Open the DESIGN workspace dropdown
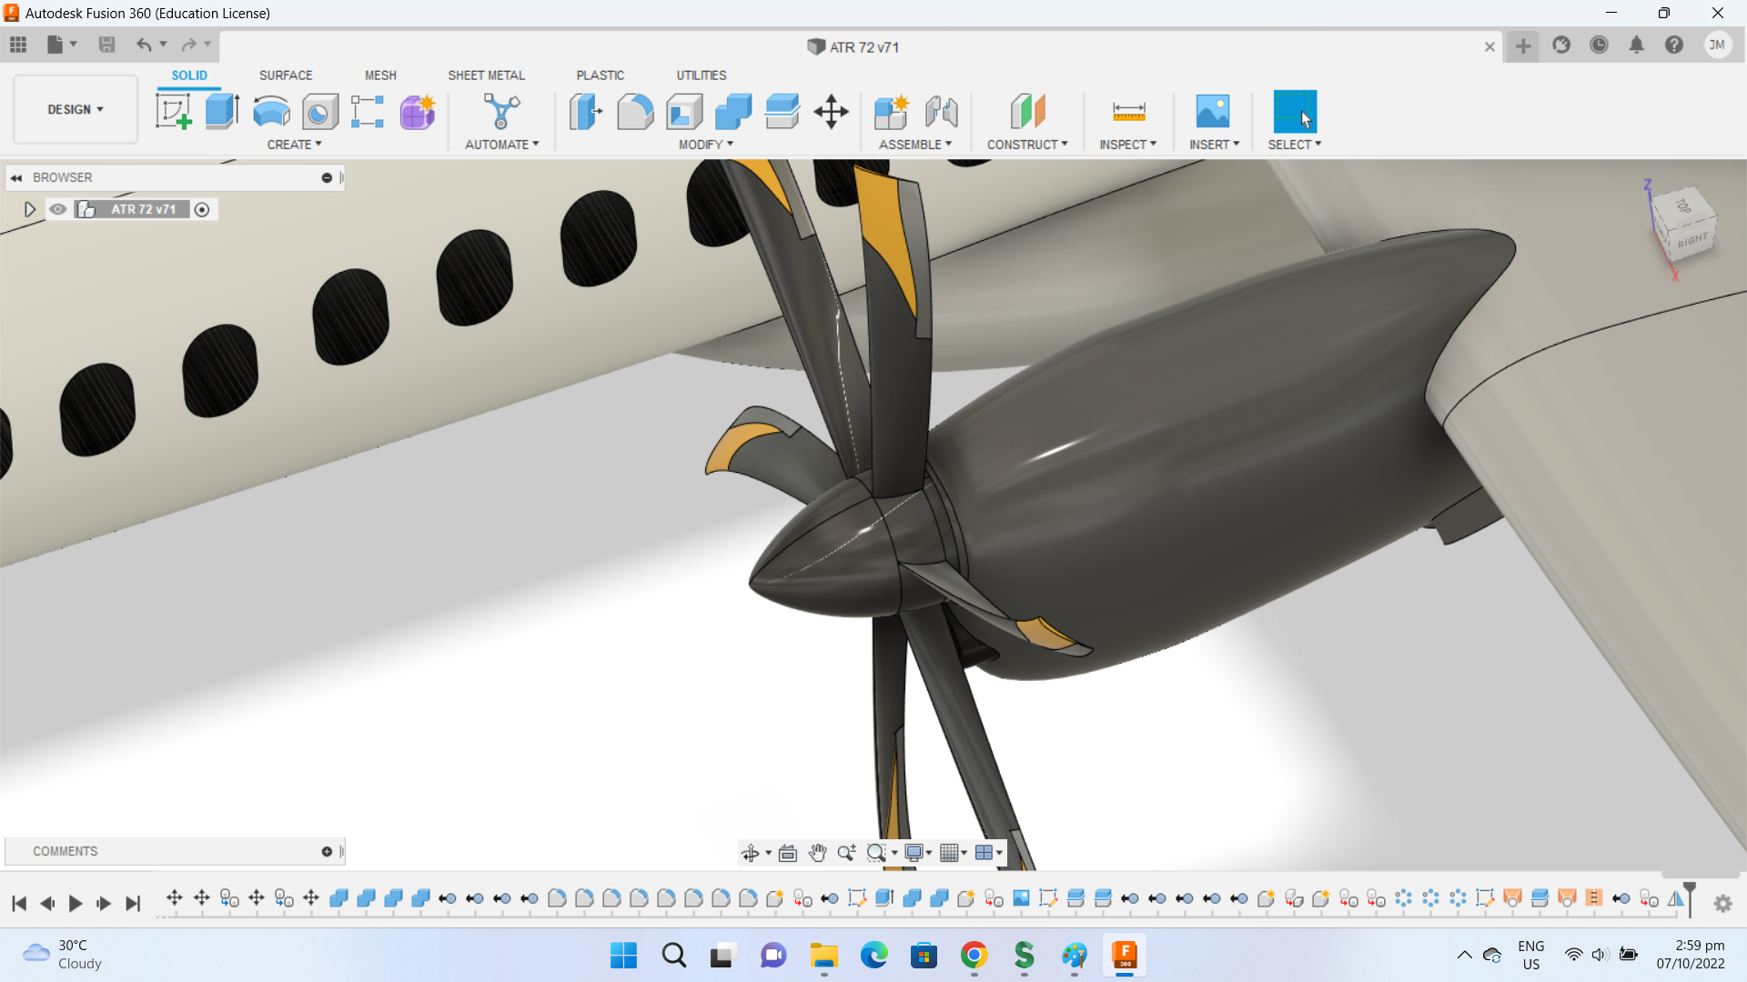Screen dimensions: 1747x982 pos(76,109)
